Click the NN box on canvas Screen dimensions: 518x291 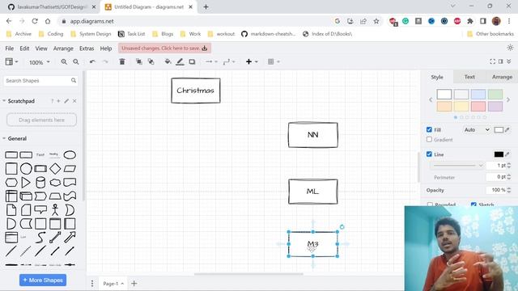point(313,135)
